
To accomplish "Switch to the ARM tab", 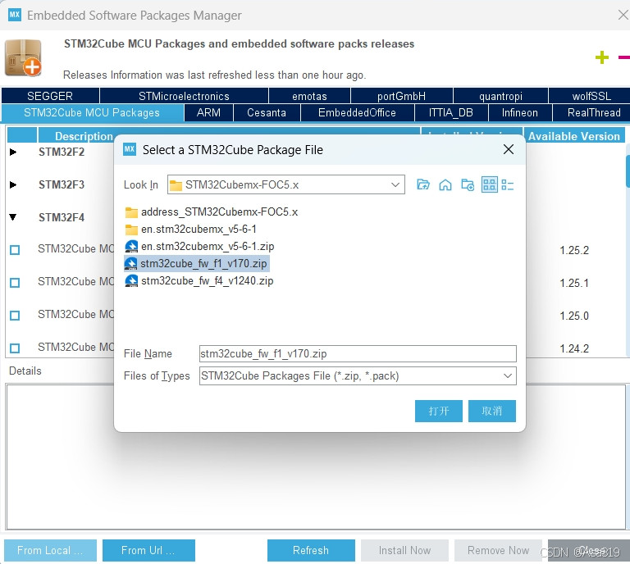I will (208, 113).
